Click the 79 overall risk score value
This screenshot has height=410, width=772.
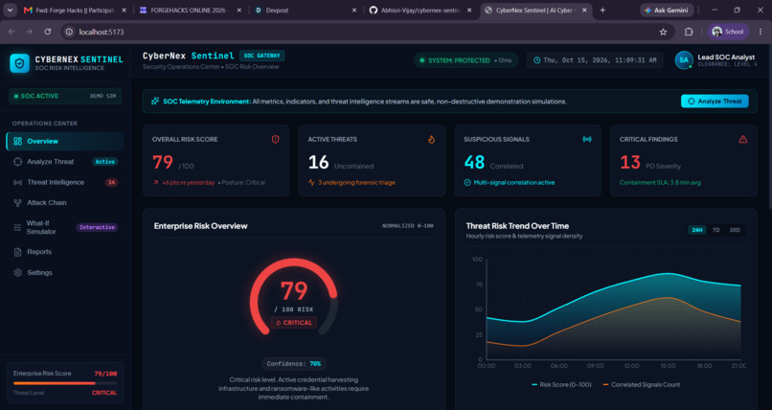[163, 162]
